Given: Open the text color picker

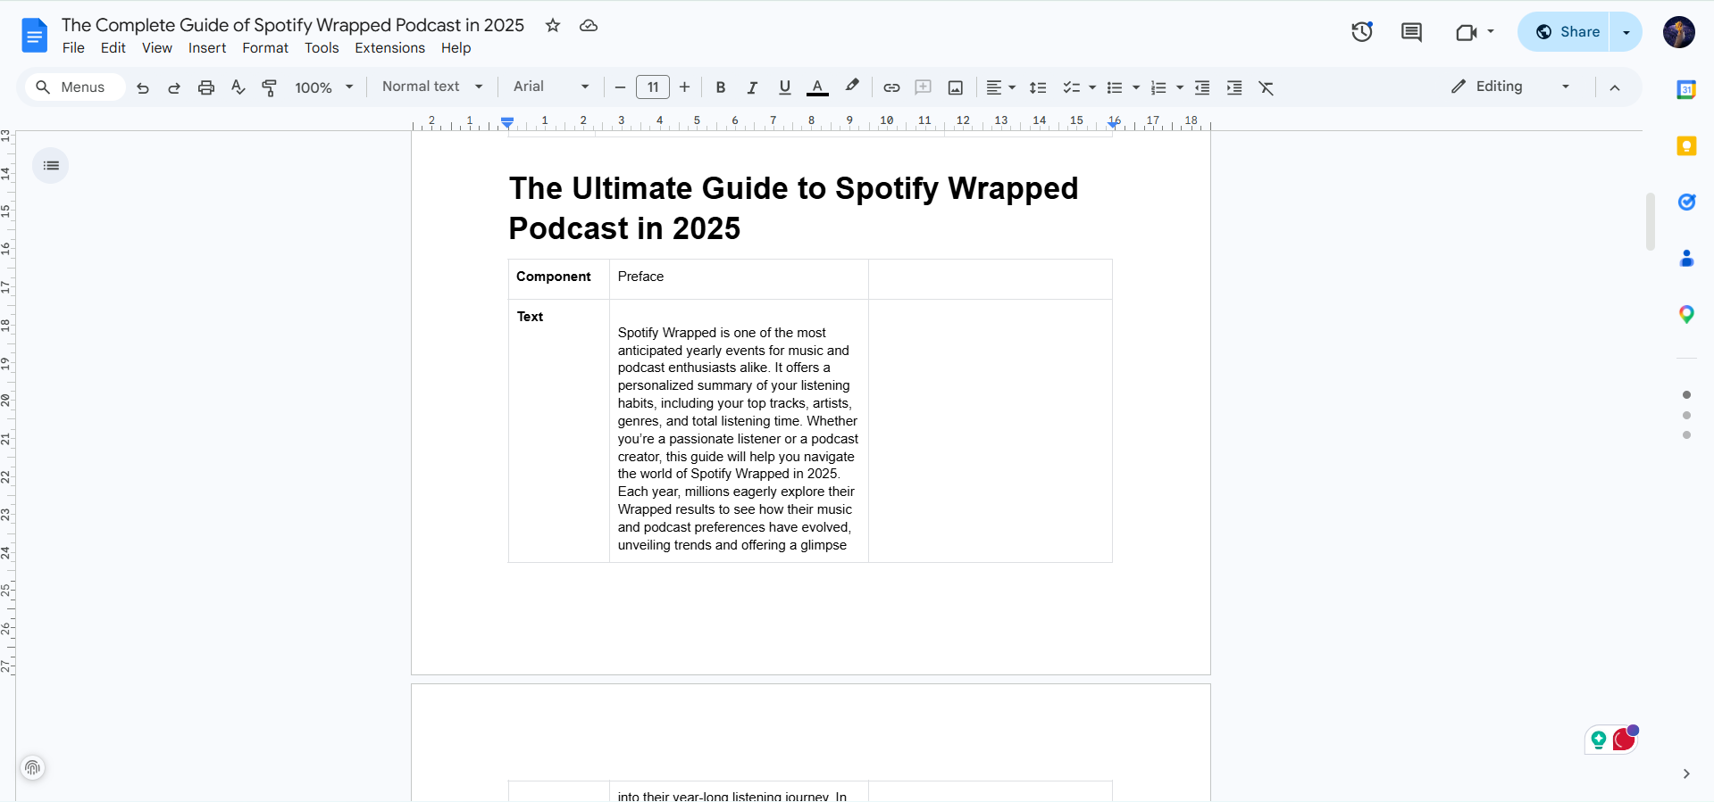Looking at the screenshot, I should [x=817, y=87].
